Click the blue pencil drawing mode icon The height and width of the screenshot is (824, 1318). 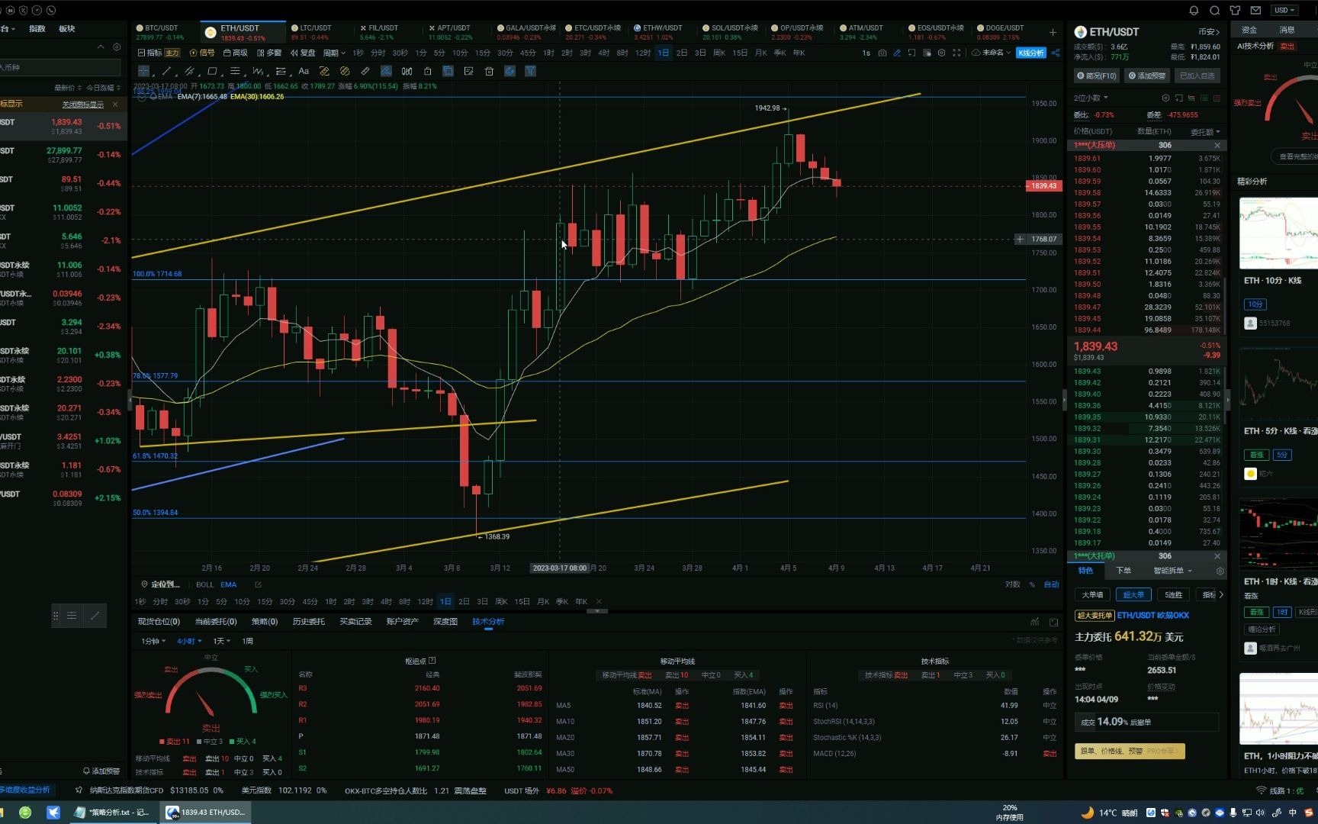(897, 53)
